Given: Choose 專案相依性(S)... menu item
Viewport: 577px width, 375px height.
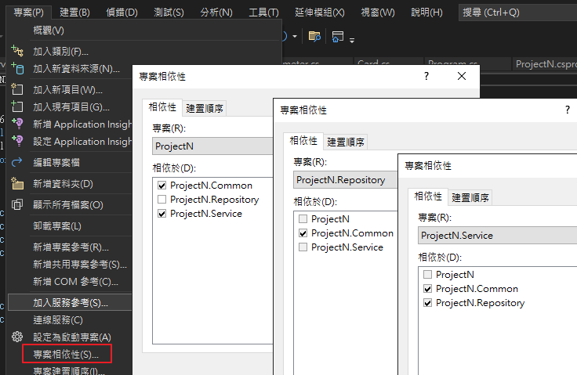Looking at the screenshot, I should 66,354.
